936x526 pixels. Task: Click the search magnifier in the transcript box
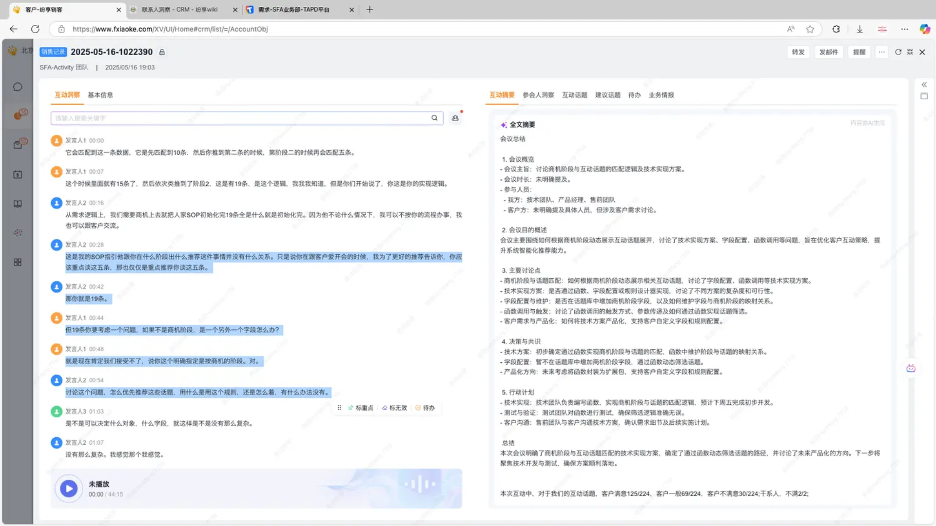[434, 118]
